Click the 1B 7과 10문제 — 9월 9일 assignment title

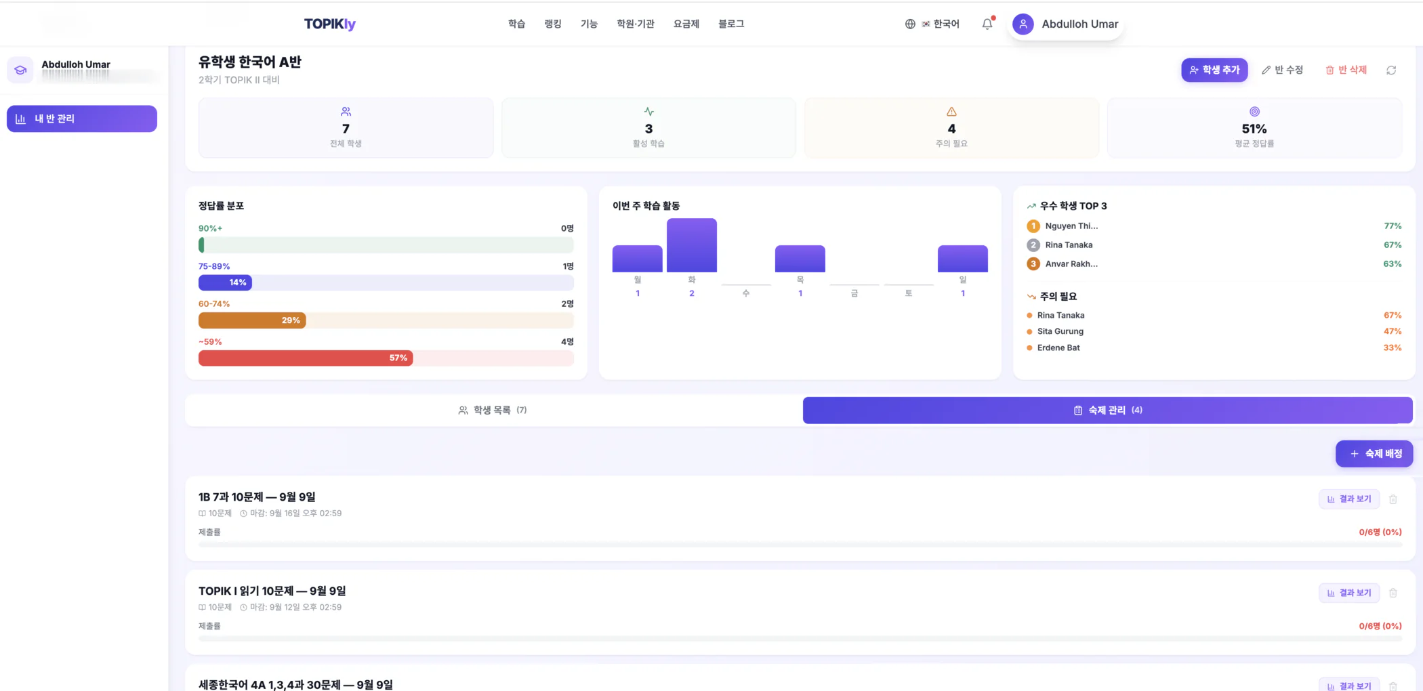pos(257,497)
